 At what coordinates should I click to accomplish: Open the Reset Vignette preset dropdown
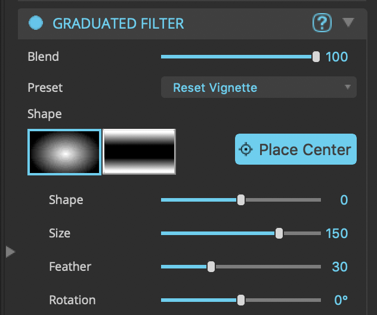click(x=258, y=88)
